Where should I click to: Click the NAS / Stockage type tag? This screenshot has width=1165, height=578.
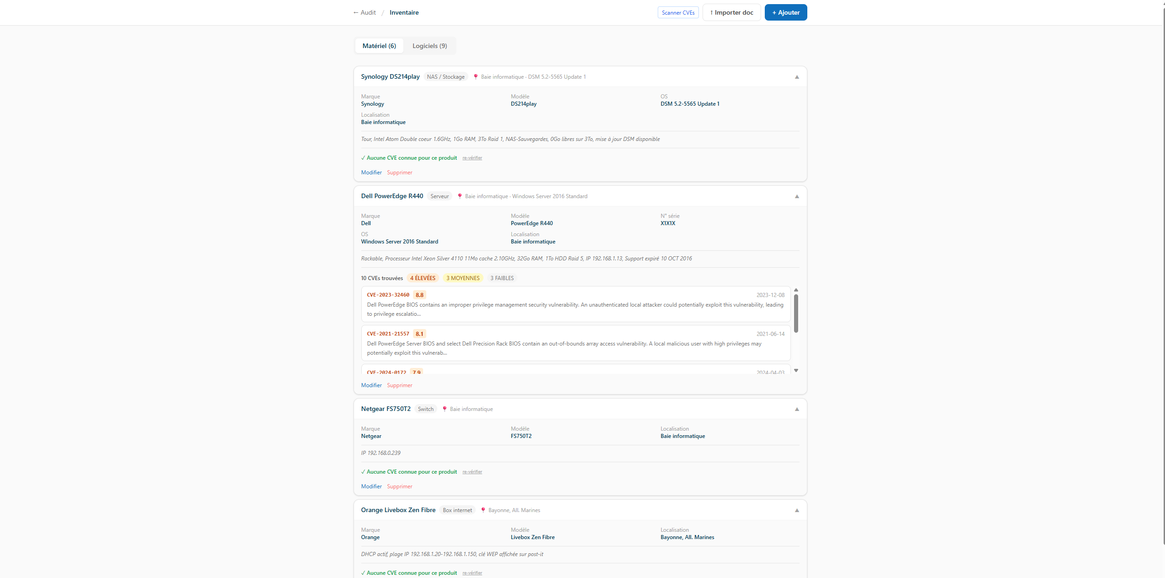coord(446,77)
